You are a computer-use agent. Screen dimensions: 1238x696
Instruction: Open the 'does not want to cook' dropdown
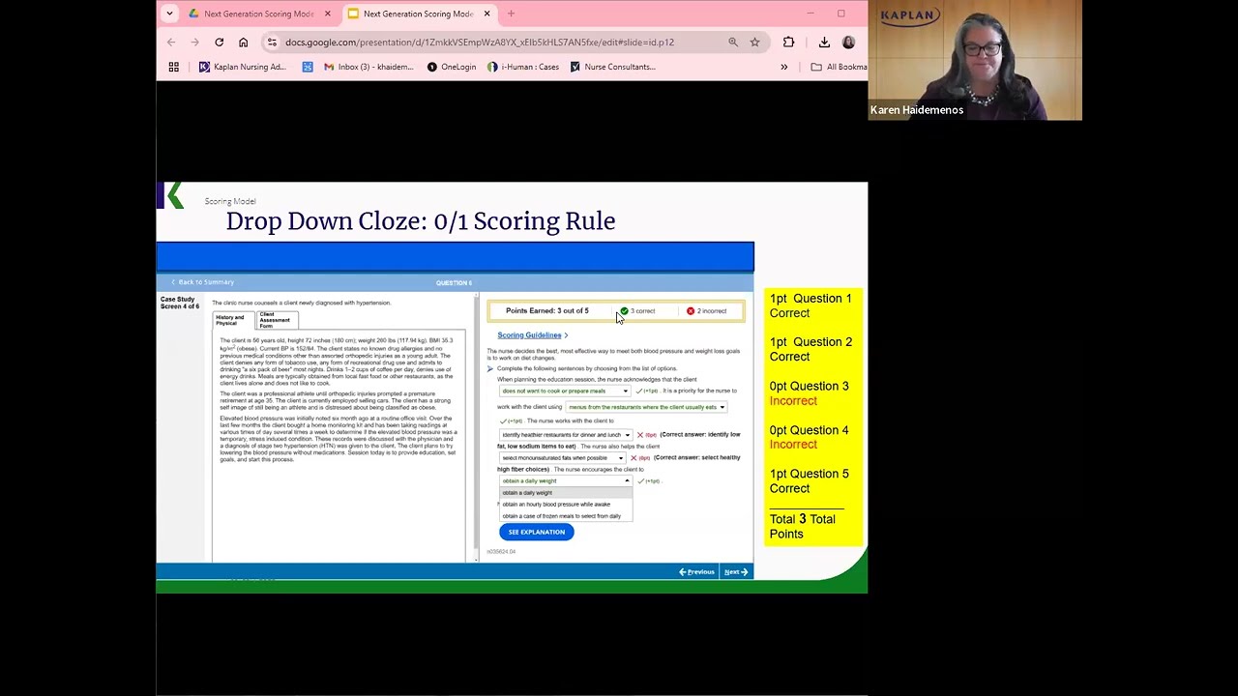(x=565, y=391)
